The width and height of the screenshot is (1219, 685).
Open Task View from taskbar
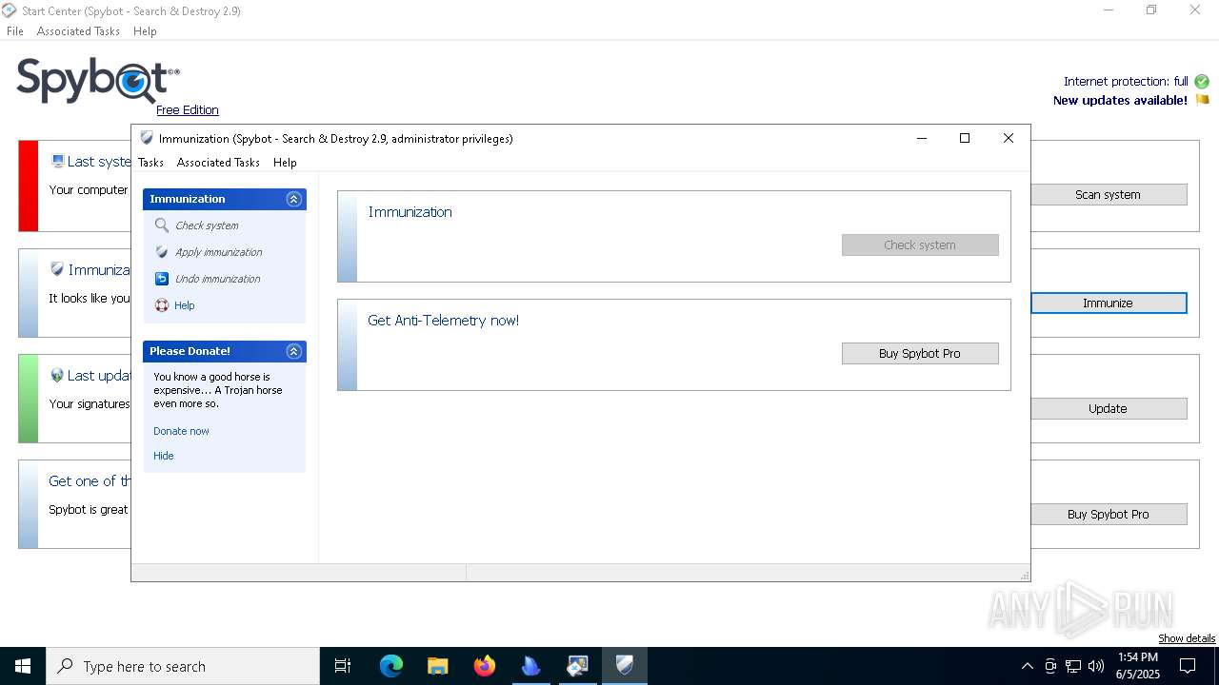click(343, 666)
